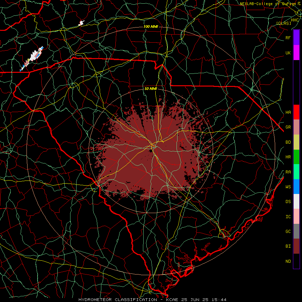Click the HA legend label
This screenshot has height=302, width=302.
tap(288, 112)
